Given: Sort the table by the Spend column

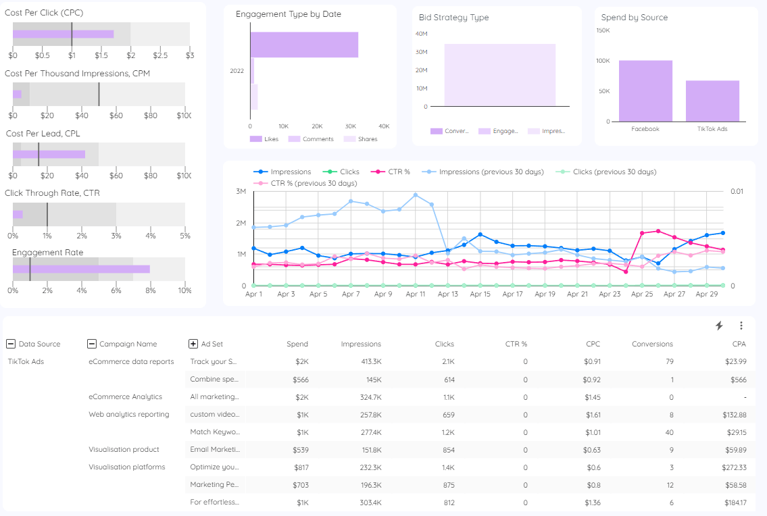Looking at the screenshot, I should click(x=297, y=344).
